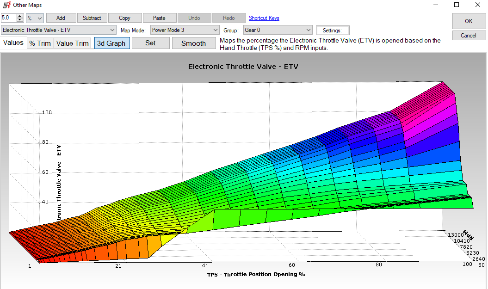Switch to the Values tab
This screenshot has width=488, height=289.
tap(13, 43)
